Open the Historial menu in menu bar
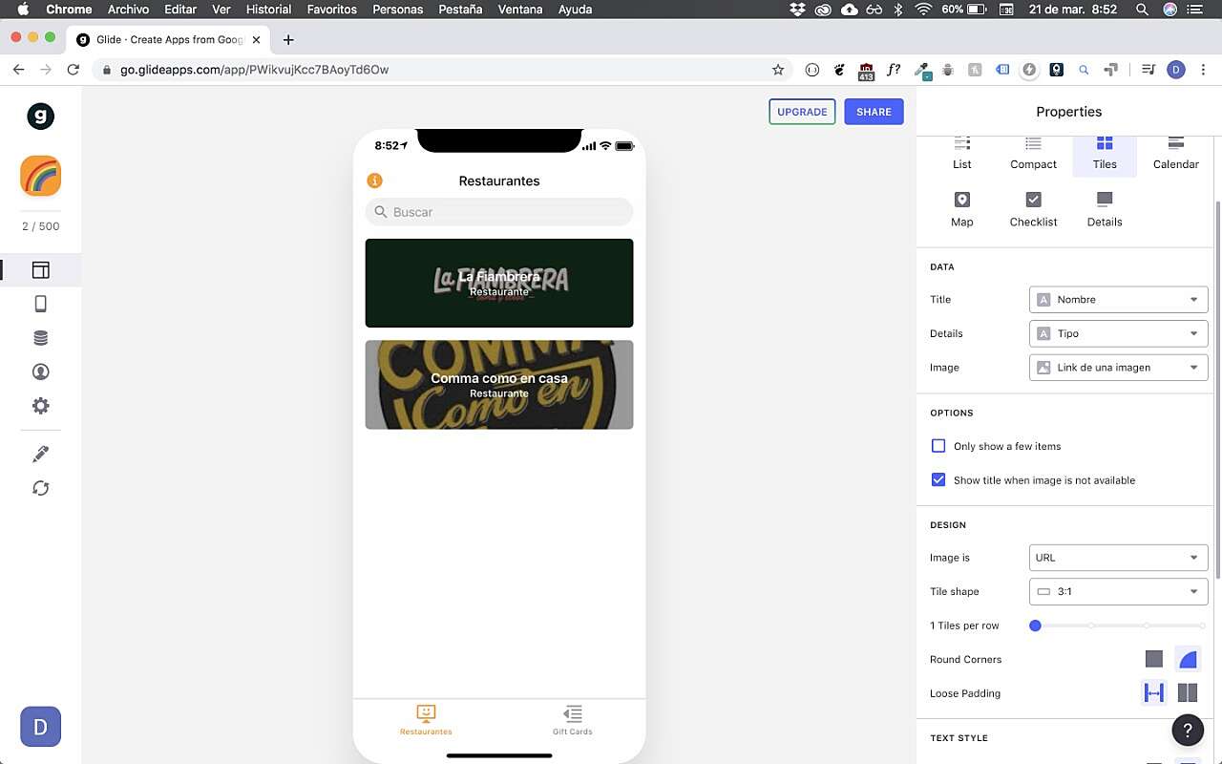1222x764 pixels. 268,10
